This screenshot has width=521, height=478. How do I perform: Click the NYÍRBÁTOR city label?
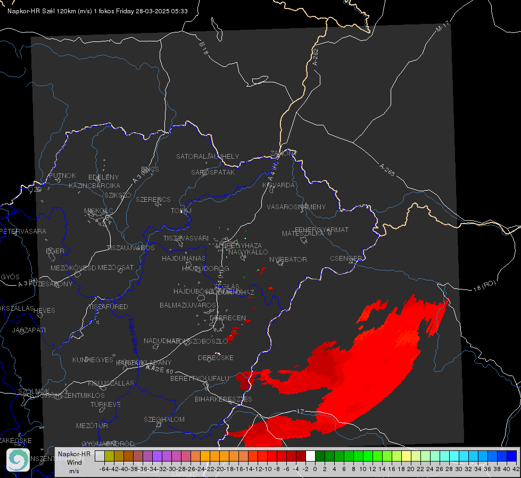pyautogui.click(x=288, y=259)
